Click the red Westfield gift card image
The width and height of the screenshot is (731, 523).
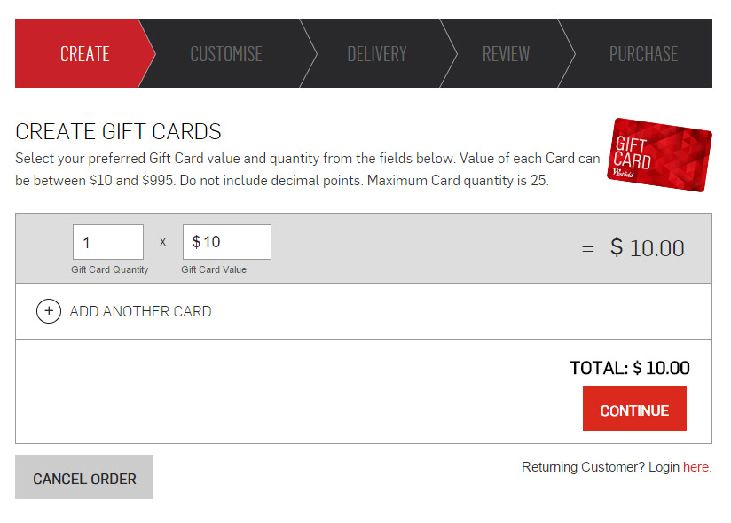[x=660, y=155]
